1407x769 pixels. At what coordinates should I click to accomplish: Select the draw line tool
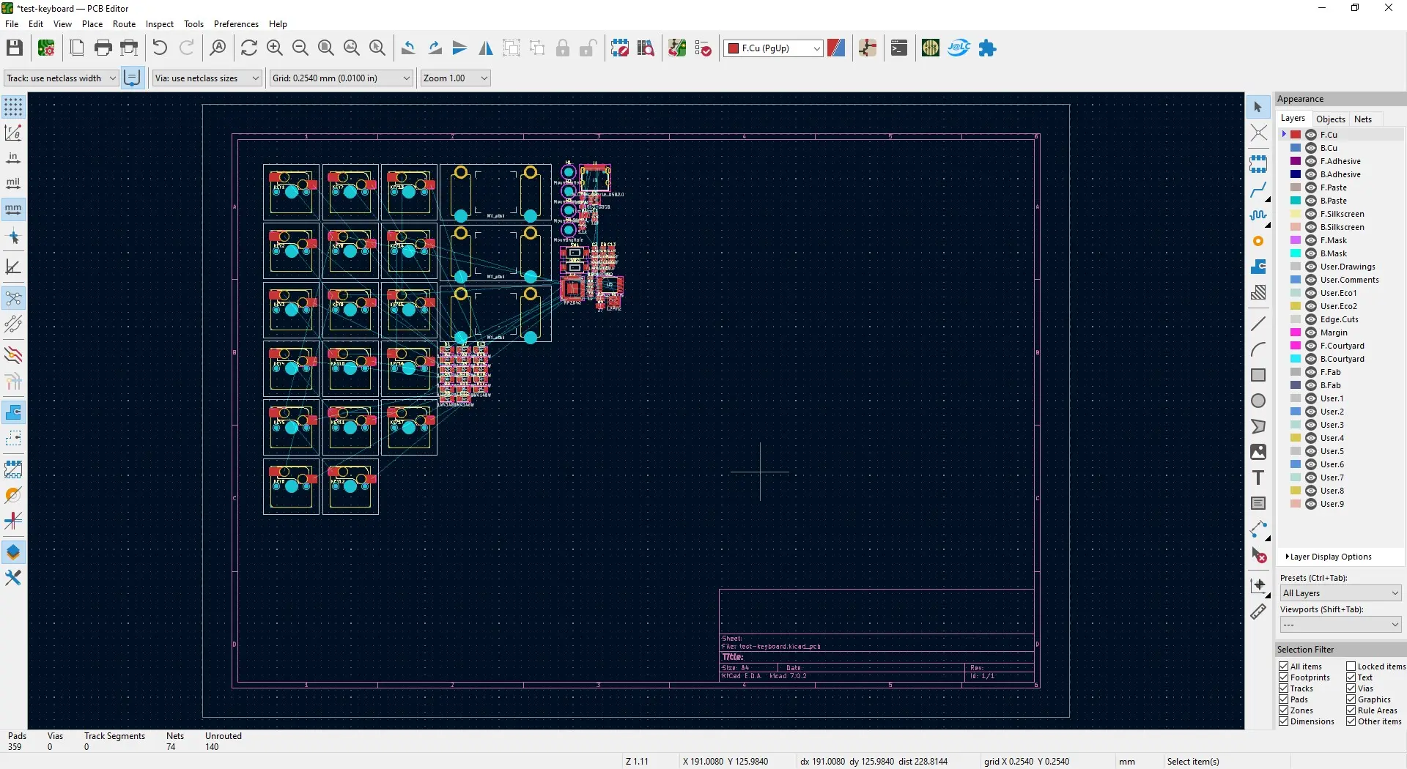[1258, 324]
